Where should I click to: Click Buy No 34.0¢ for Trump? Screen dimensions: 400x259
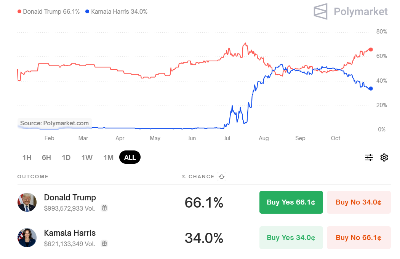(x=358, y=202)
